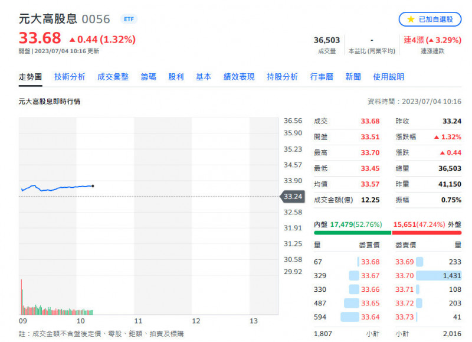The image size is (472, 342).
Task: Click bid price 33.64 in order book
Action: (371, 317)
